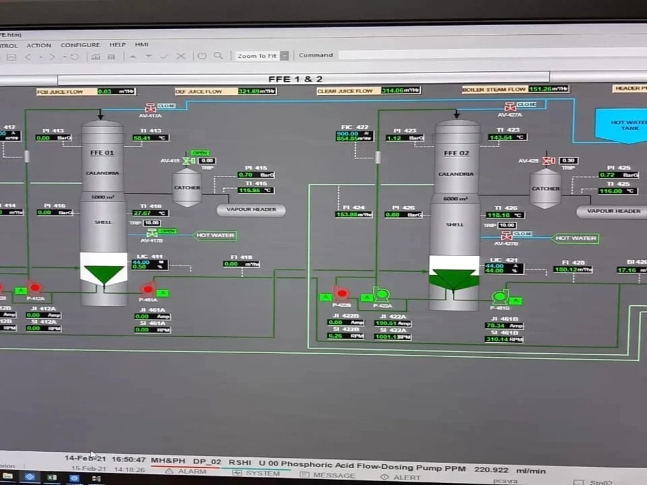Click AV-425 trip value field 0.90
Screen dimensions: 647x485
click(x=569, y=160)
